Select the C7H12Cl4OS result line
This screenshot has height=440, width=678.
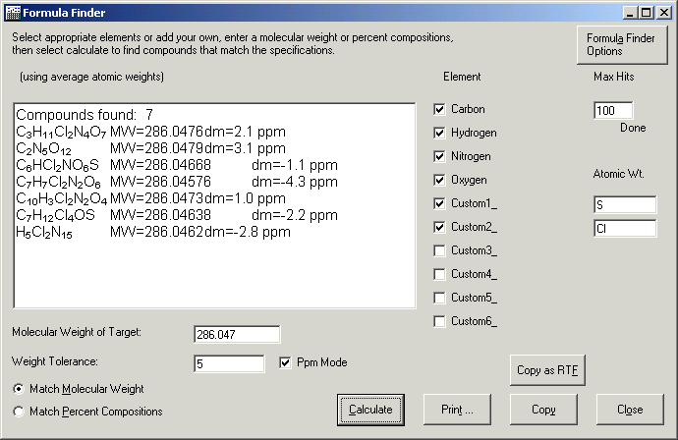tap(177, 215)
